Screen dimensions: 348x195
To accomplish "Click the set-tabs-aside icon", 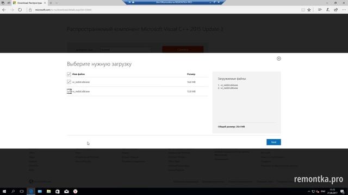I will coord(9,3).
